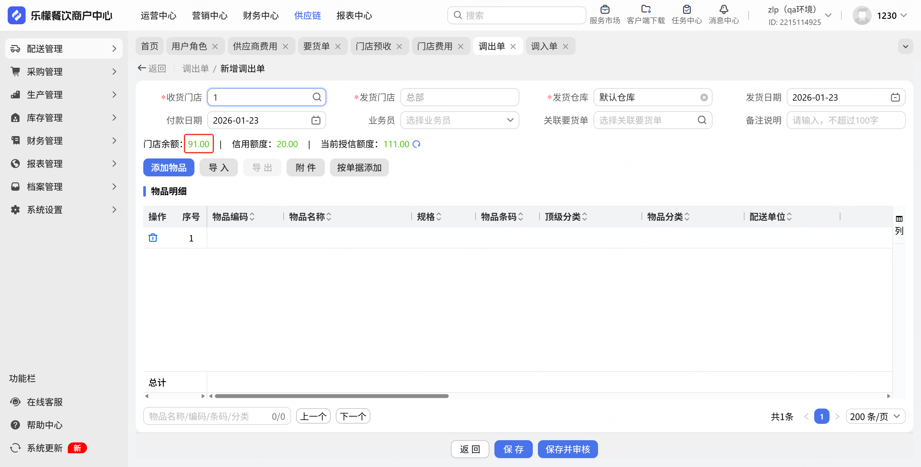Click the 保存并审核 button
Viewport: 921px width, 467px height.
click(567, 449)
